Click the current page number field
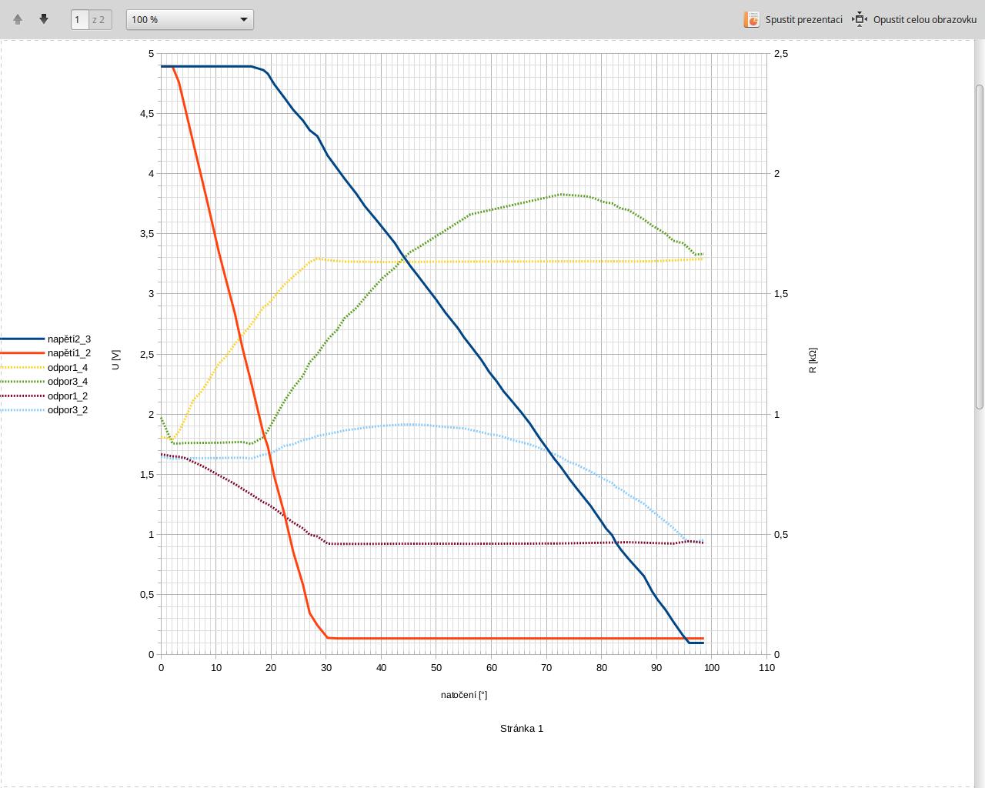The height and width of the screenshot is (788, 985). pyautogui.click(x=80, y=19)
